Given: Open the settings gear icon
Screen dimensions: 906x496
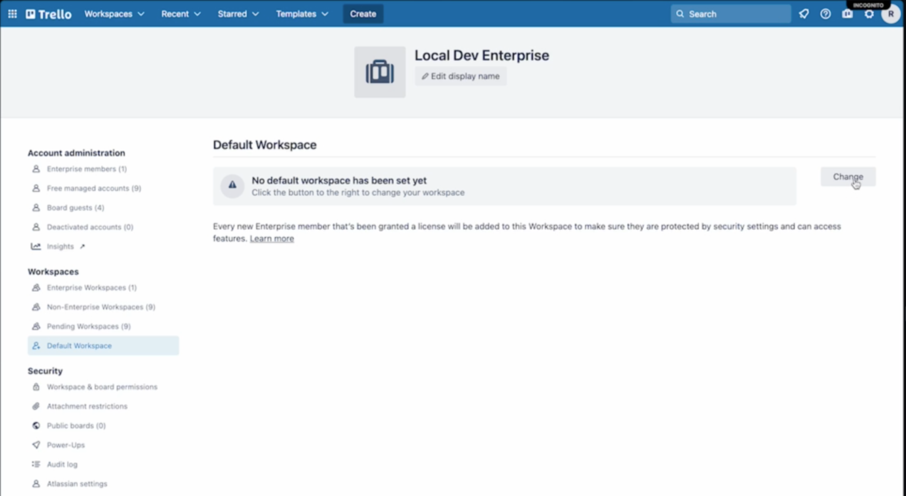Looking at the screenshot, I should (869, 14).
